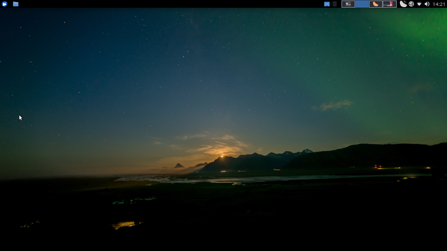447x251 pixels.
Task: Click an empty area of the top panel
Action: pyautogui.click(x=175, y=4)
